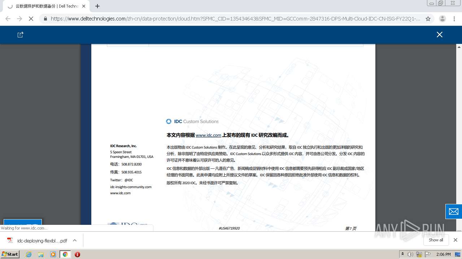
Task: Close the downloads bar
Action: tap(455, 240)
